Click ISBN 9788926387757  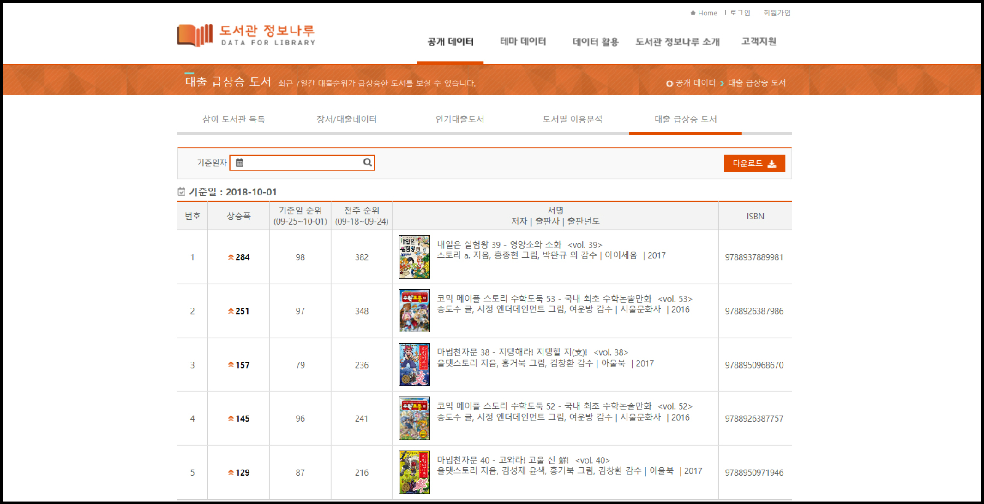[754, 419]
